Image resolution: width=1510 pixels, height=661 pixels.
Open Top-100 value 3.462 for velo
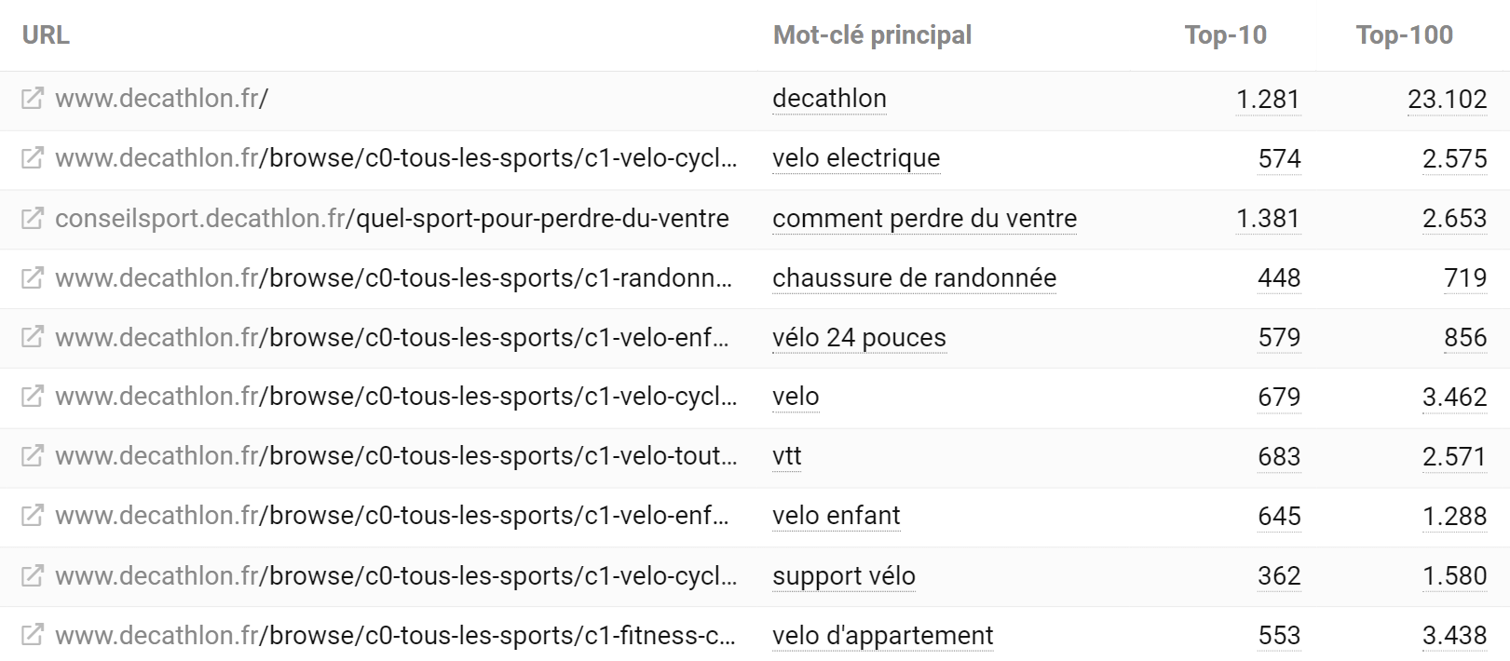[1454, 397]
